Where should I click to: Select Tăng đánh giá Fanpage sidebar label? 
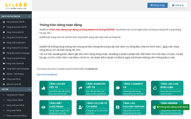coord(18,69)
